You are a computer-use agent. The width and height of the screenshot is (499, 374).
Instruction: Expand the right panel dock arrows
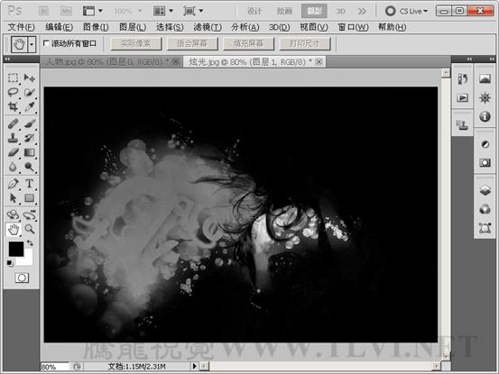pyautogui.click(x=492, y=59)
